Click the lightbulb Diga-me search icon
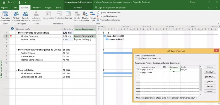This screenshot has width=220, height=105. tap(96, 8)
